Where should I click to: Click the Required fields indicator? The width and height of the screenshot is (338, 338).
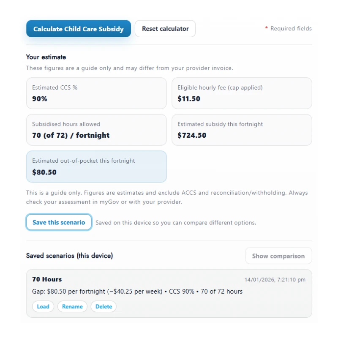coord(289,28)
